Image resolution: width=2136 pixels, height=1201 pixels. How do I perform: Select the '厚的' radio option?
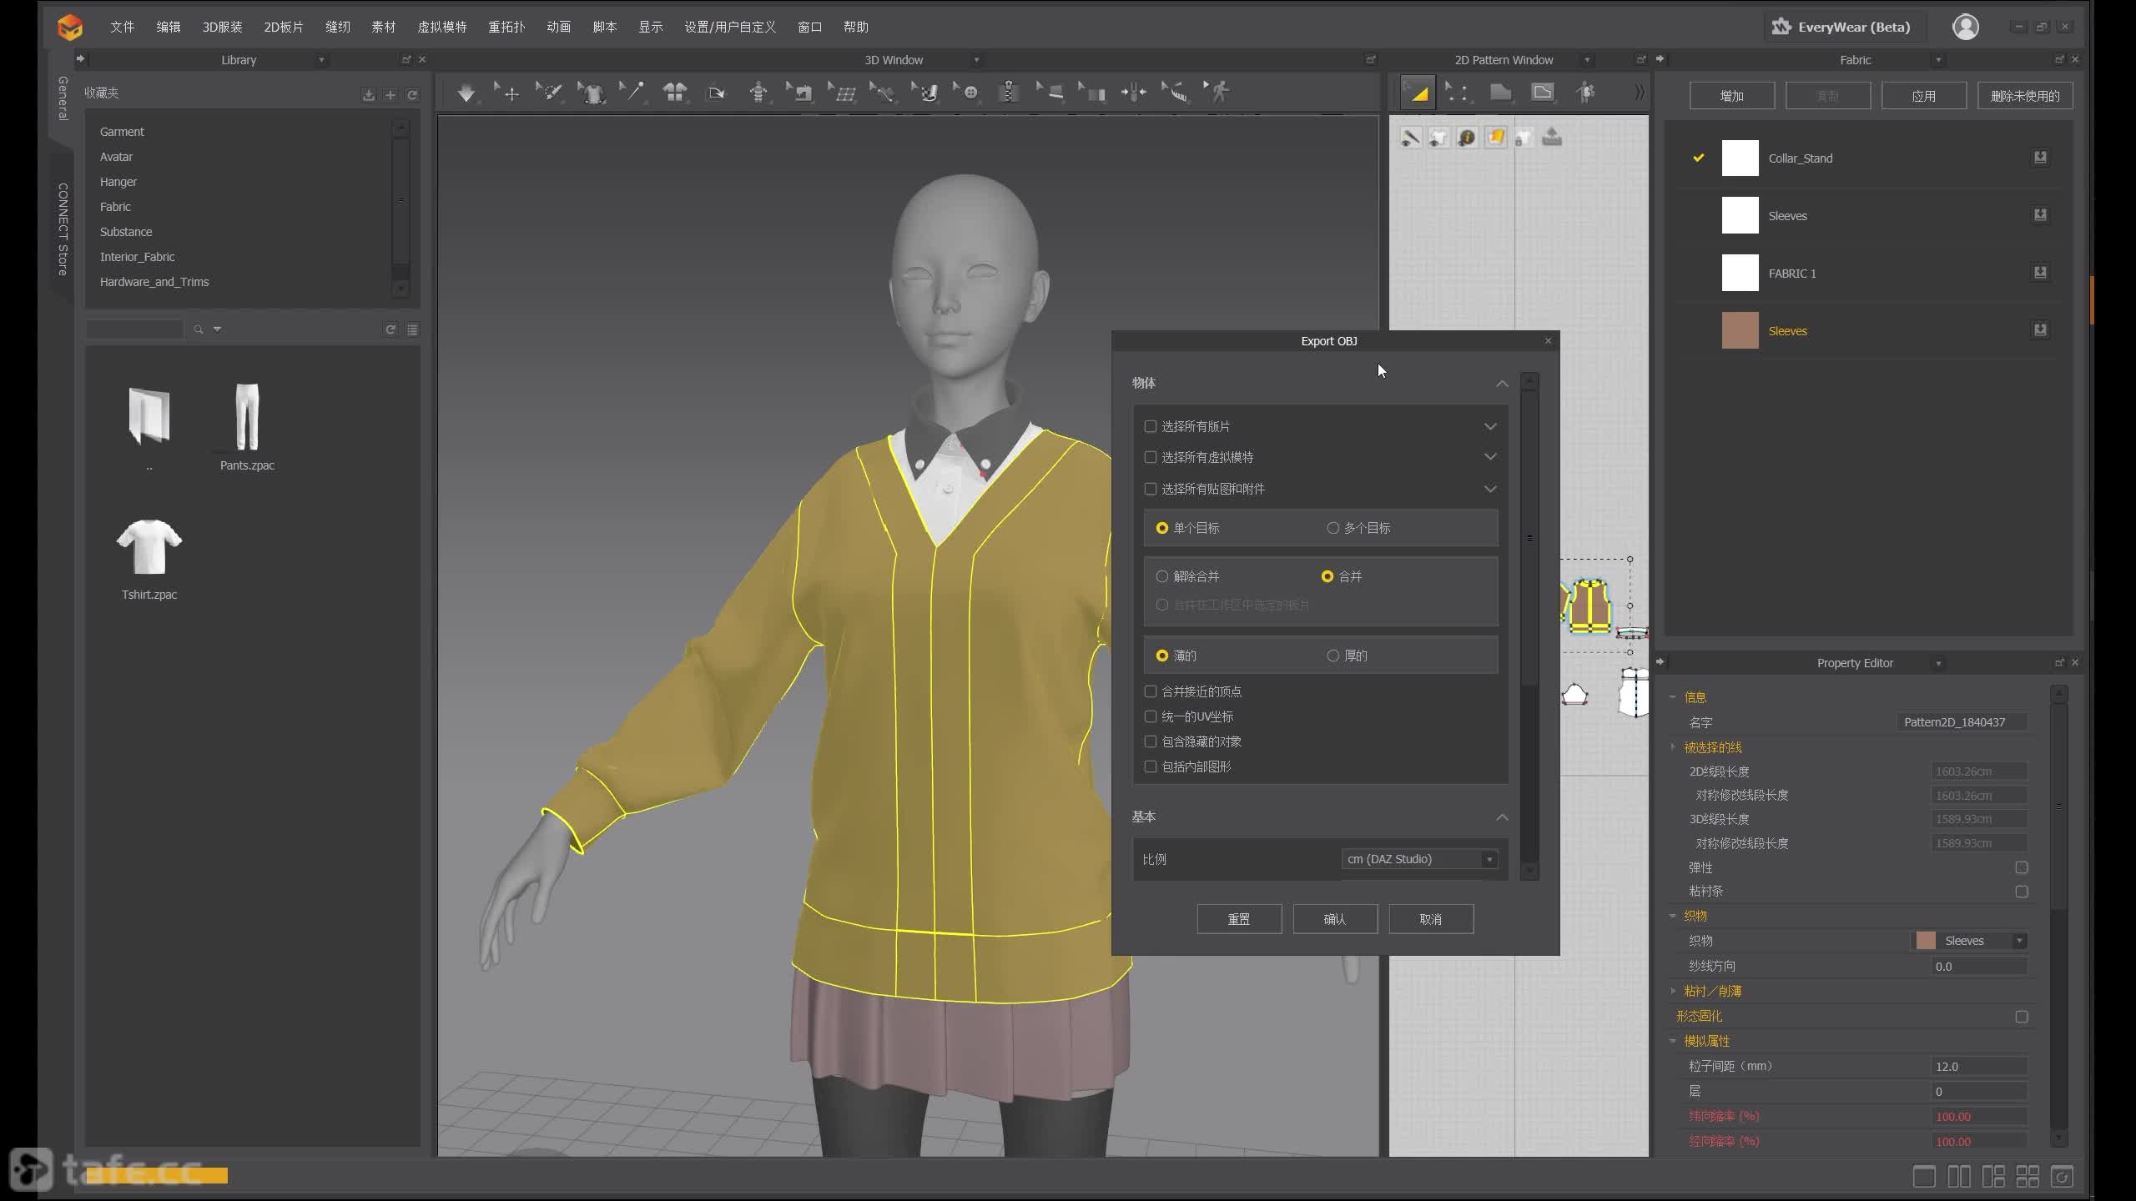tap(1332, 656)
